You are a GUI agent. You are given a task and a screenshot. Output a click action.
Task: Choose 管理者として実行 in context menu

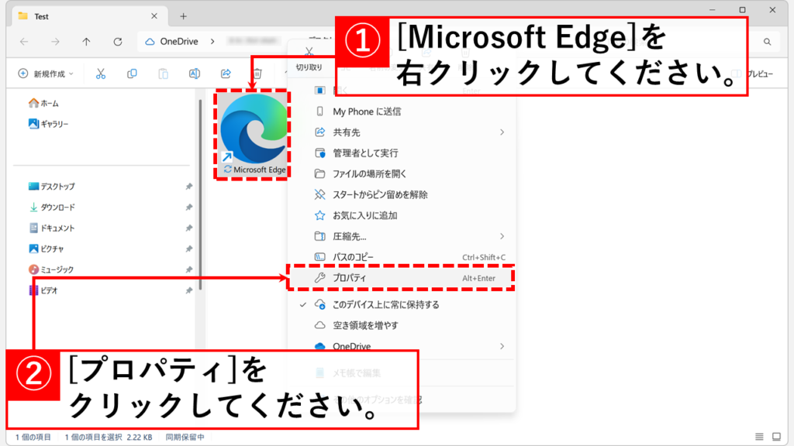point(402,153)
